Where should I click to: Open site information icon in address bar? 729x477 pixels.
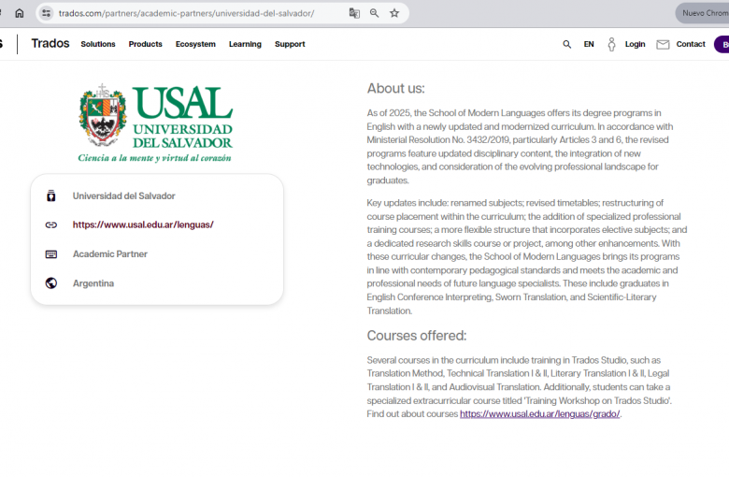[46, 13]
